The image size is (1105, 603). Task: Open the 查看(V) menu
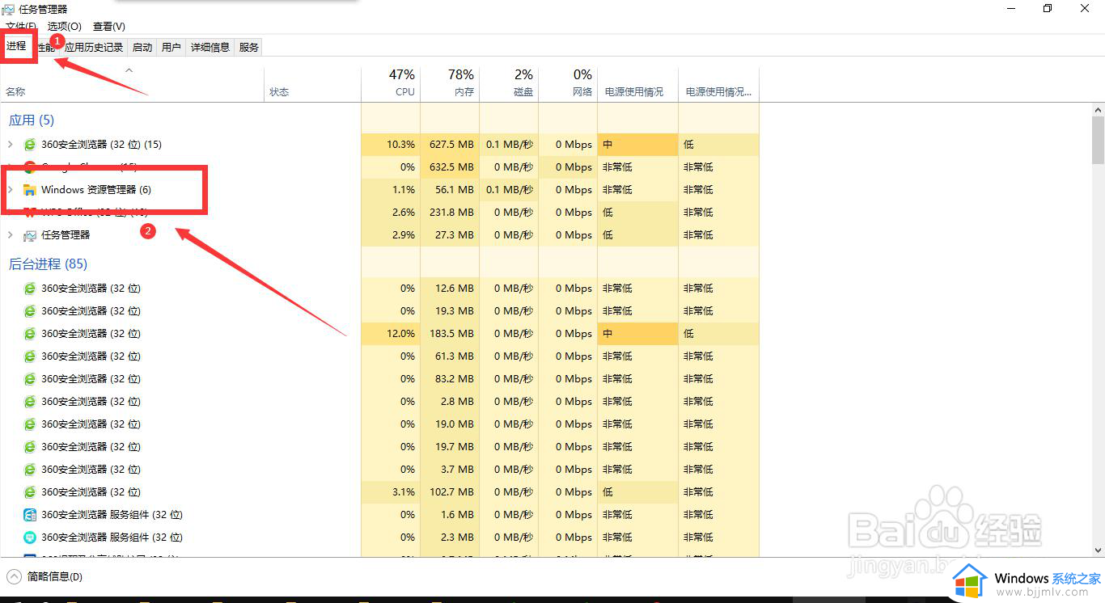[109, 27]
